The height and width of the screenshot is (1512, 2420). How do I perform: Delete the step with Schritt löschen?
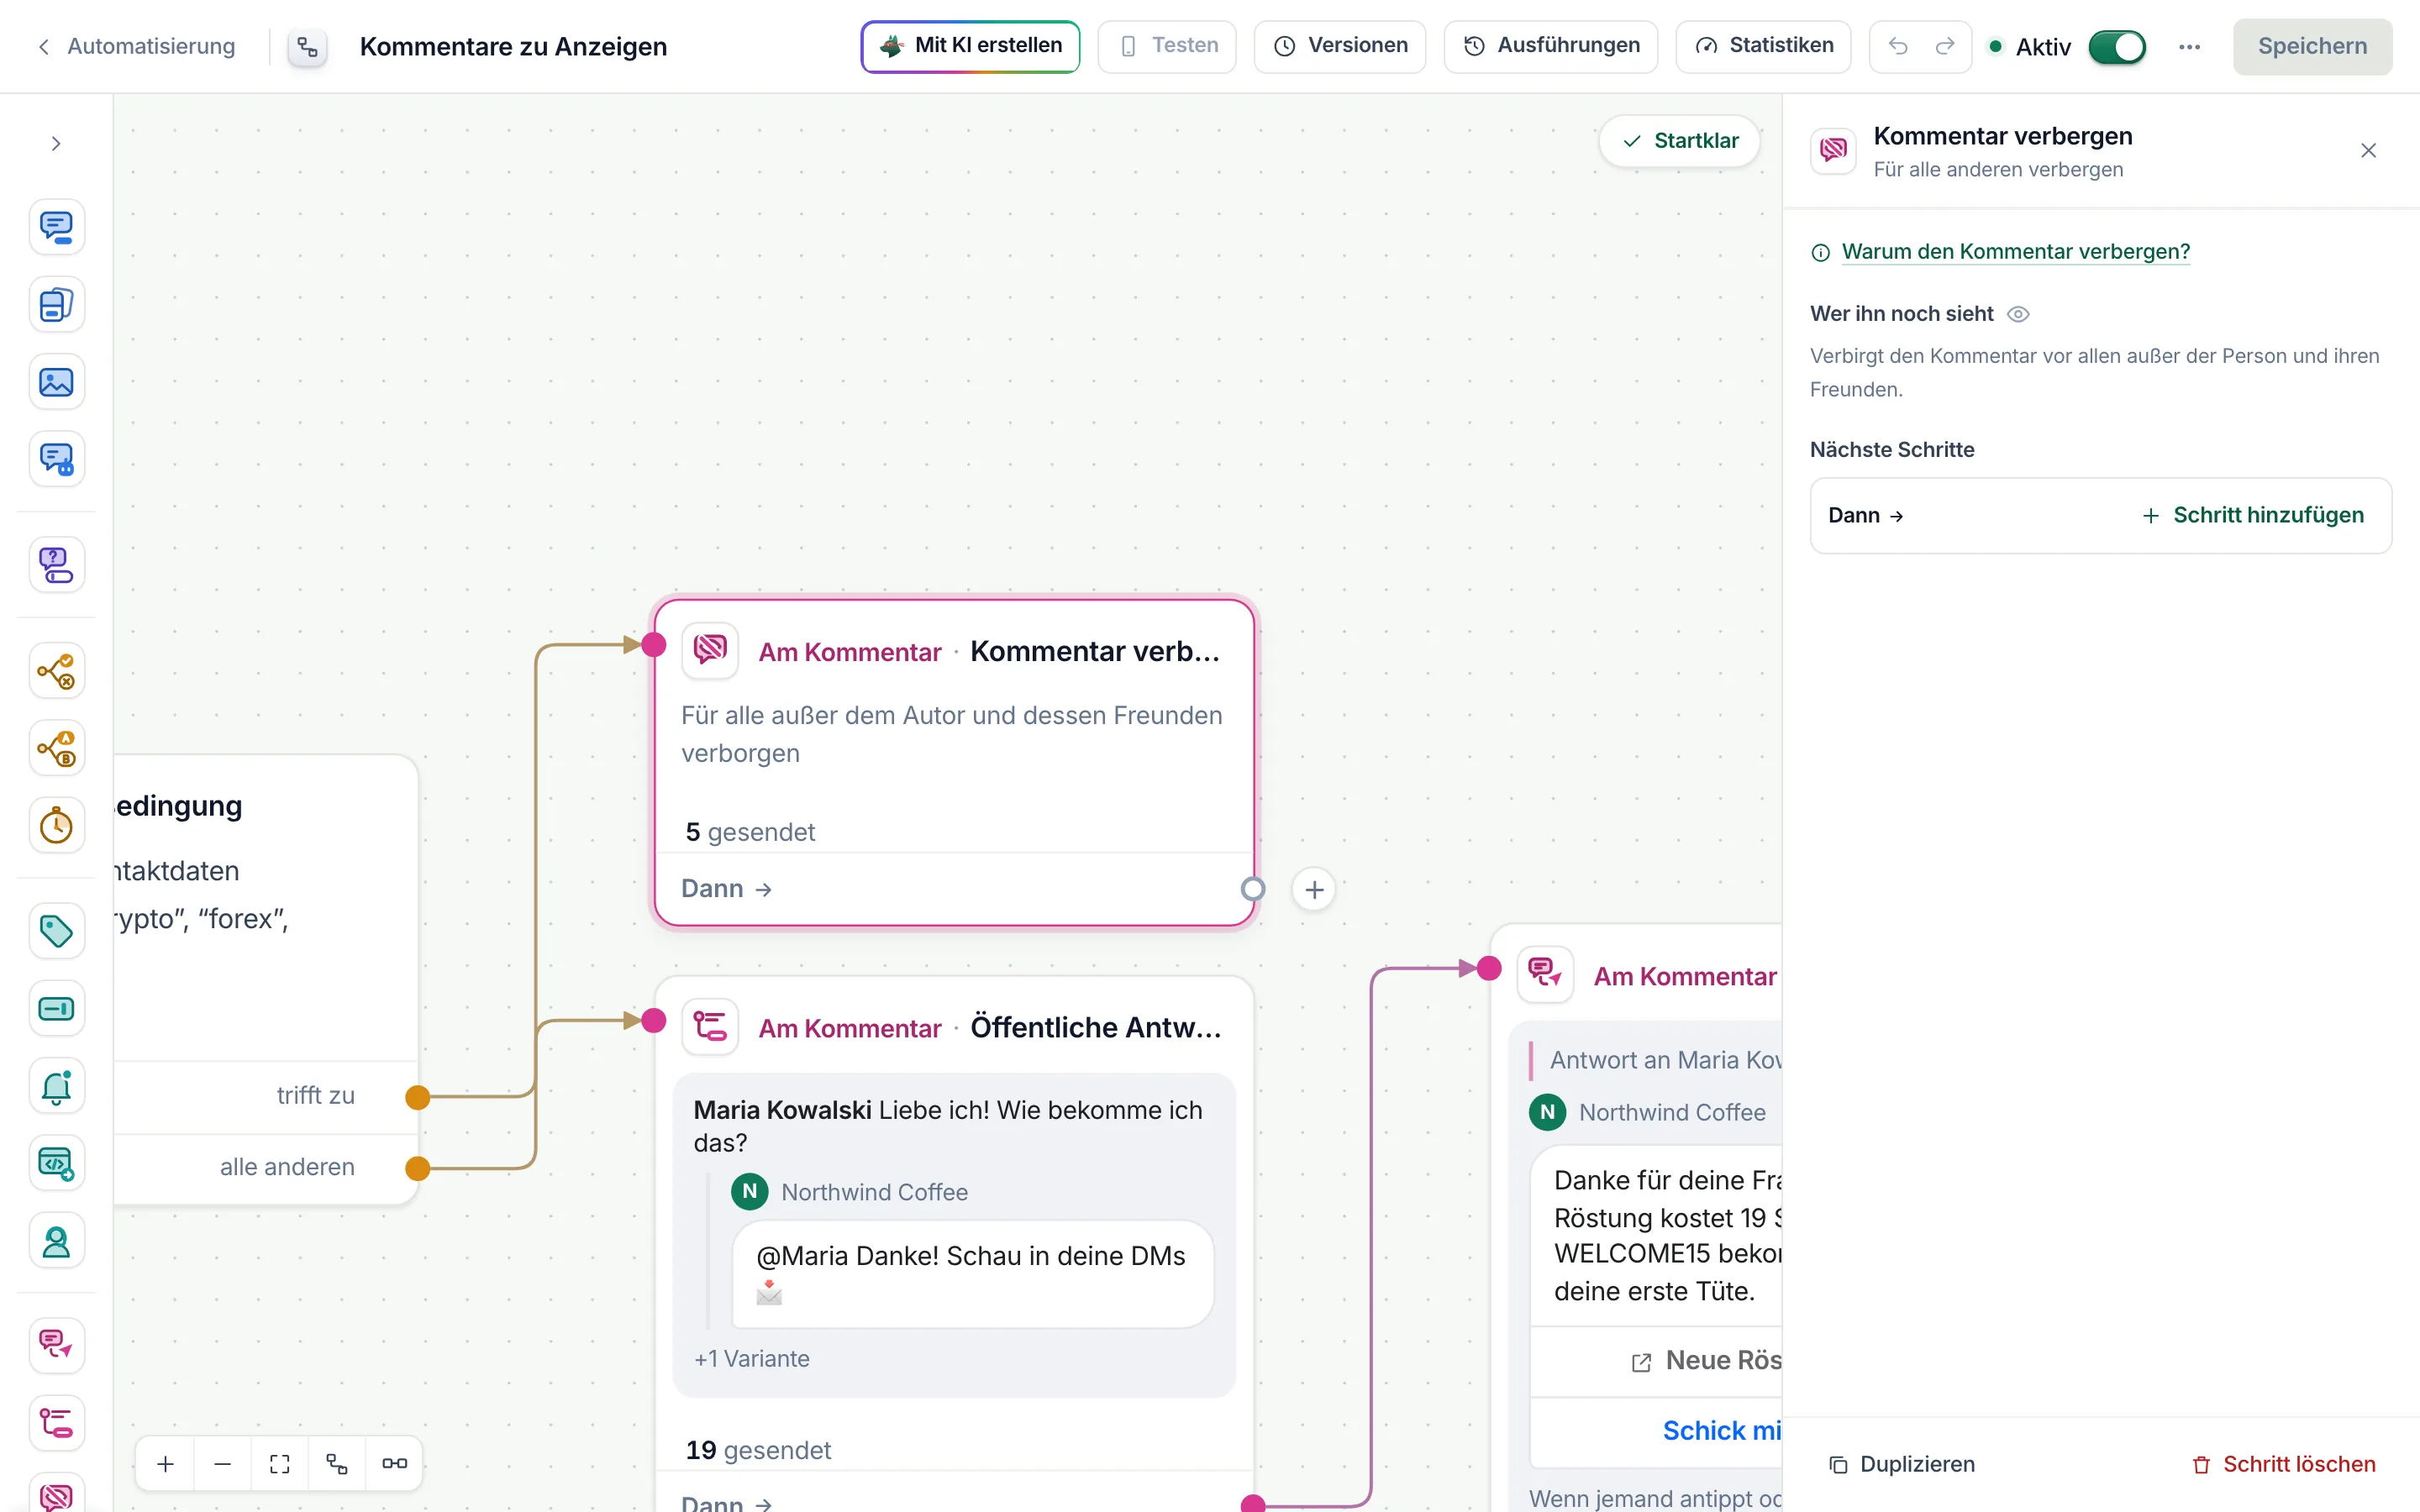click(x=2284, y=1464)
